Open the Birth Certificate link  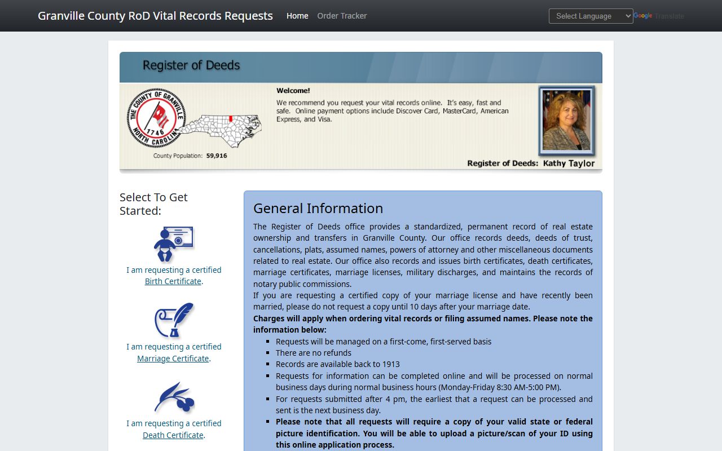pyautogui.click(x=173, y=281)
